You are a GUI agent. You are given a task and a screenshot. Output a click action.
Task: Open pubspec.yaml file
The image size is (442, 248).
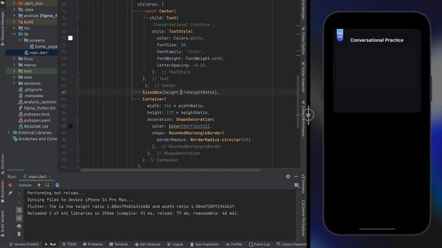(35, 121)
